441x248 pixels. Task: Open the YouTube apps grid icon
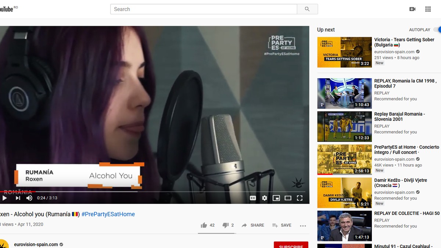tap(428, 9)
